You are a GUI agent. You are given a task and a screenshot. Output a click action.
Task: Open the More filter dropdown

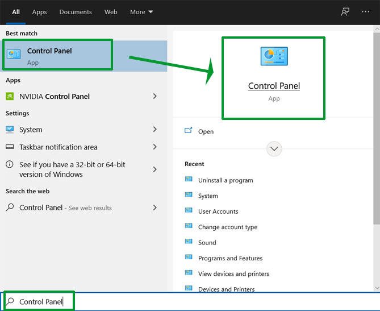pyautogui.click(x=141, y=12)
